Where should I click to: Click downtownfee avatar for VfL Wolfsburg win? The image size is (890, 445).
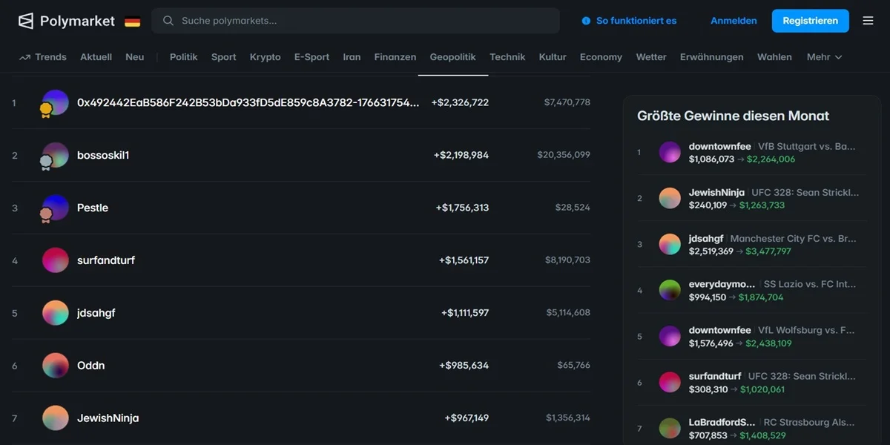(670, 336)
